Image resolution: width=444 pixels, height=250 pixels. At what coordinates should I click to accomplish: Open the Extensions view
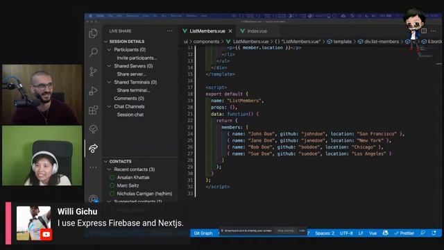93,110
